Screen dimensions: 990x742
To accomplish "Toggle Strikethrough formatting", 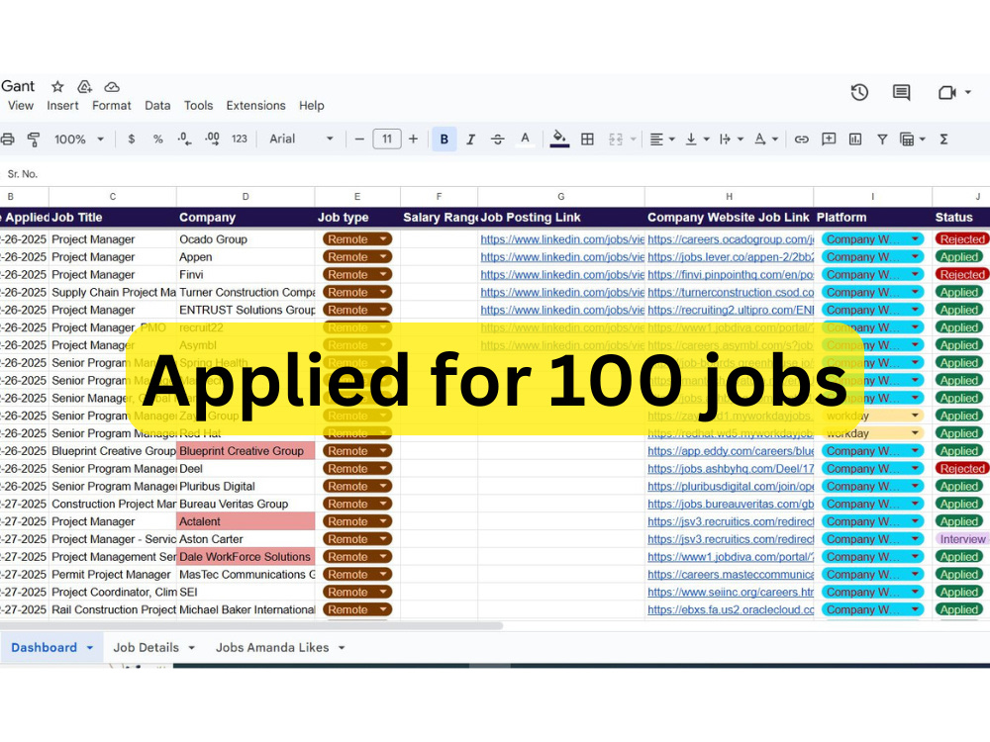I will (x=498, y=139).
